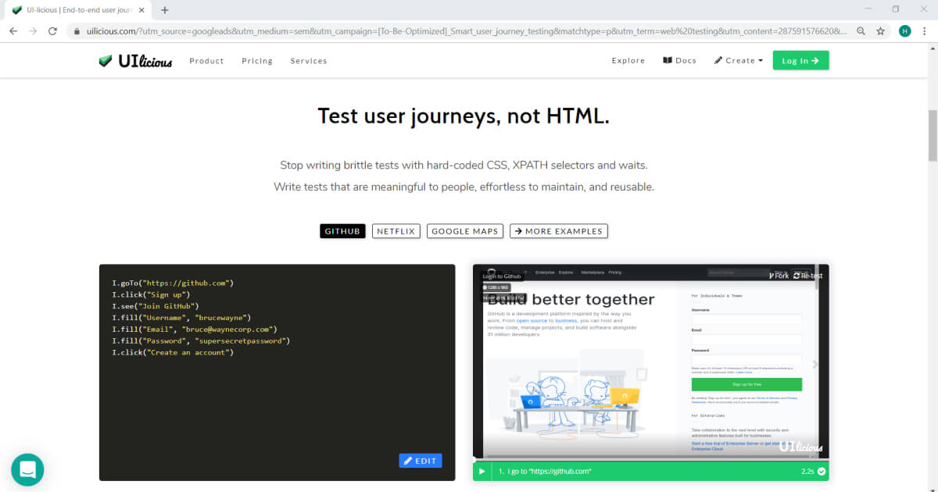938x492 pixels.
Task: Bookmark the page with the star icon
Action: pos(881,30)
